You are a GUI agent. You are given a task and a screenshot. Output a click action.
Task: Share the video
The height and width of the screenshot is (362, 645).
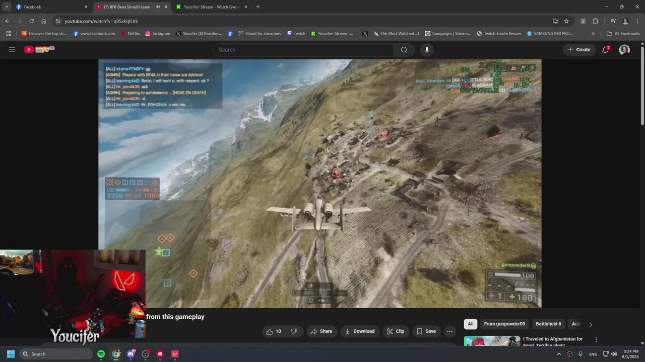coord(321,331)
